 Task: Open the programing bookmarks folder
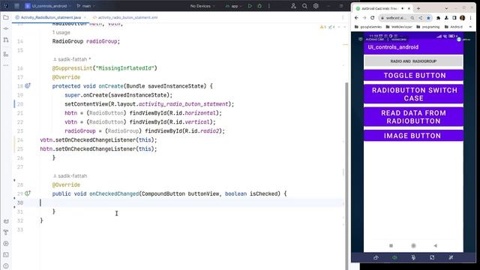[x=428, y=27]
